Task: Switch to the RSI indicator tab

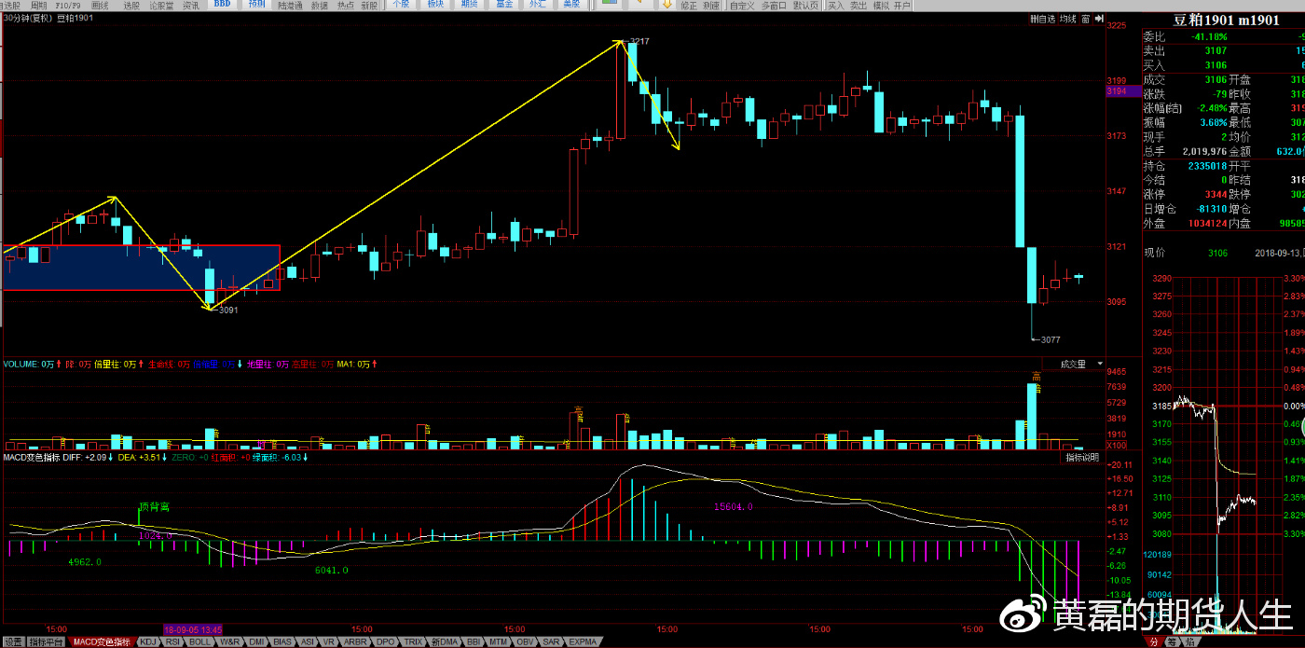Action: [173, 641]
